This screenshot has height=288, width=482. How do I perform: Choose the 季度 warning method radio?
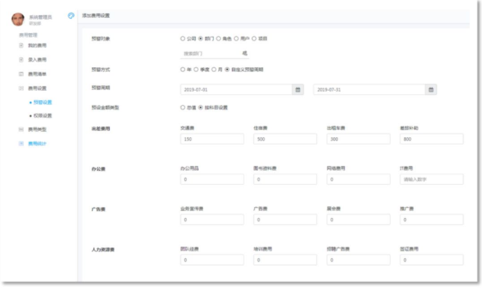click(196, 70)
